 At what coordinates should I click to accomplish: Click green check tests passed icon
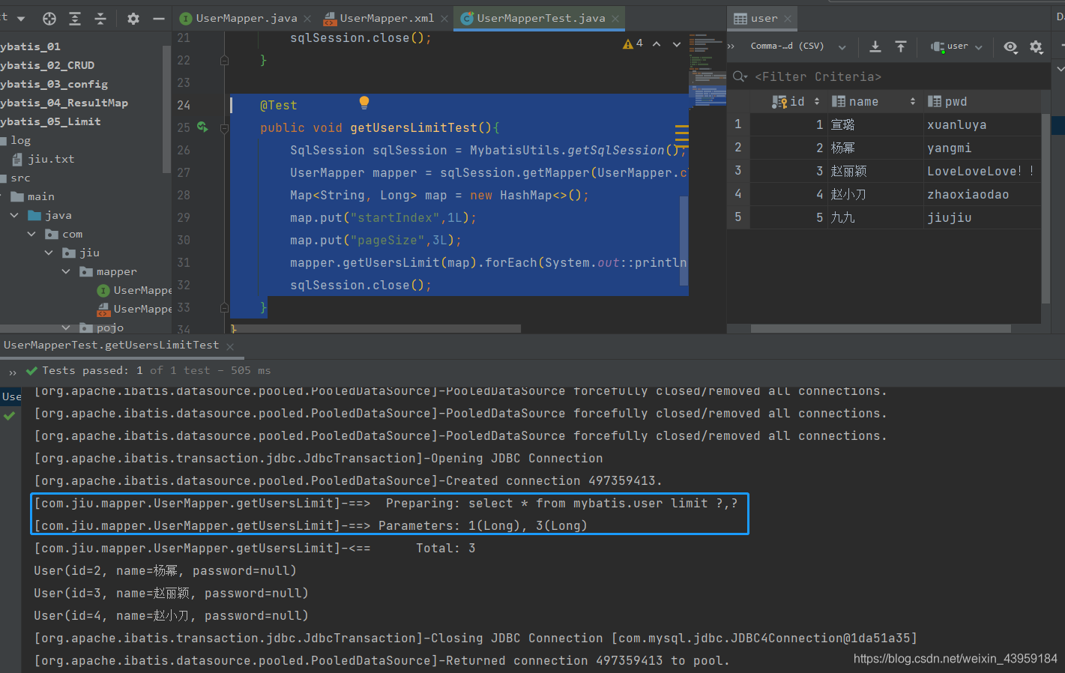(x=31, y=370)
